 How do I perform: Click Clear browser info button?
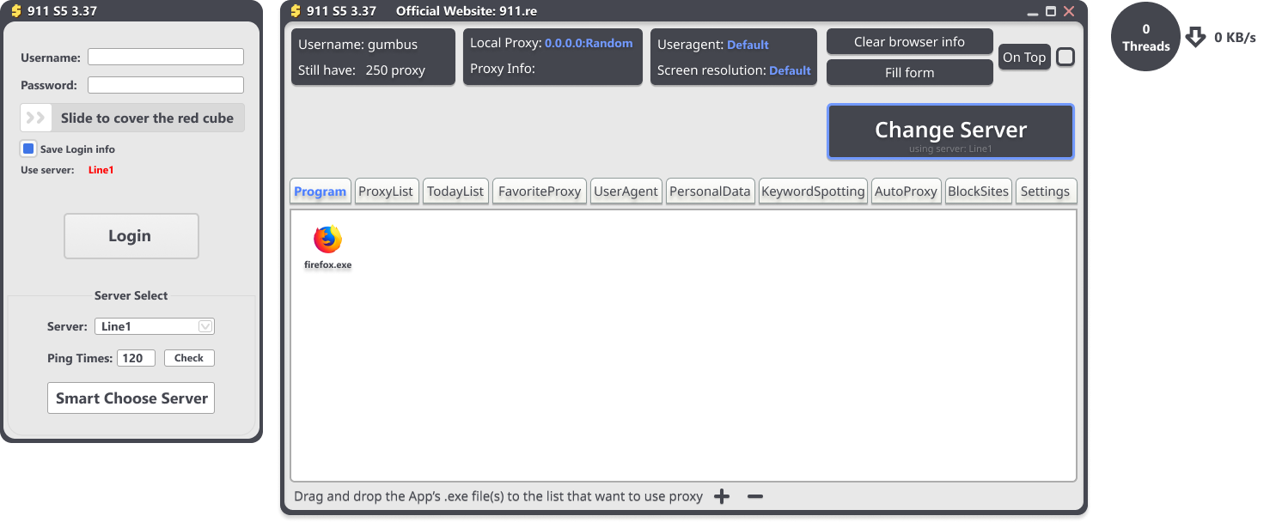(x=910, y=42)
